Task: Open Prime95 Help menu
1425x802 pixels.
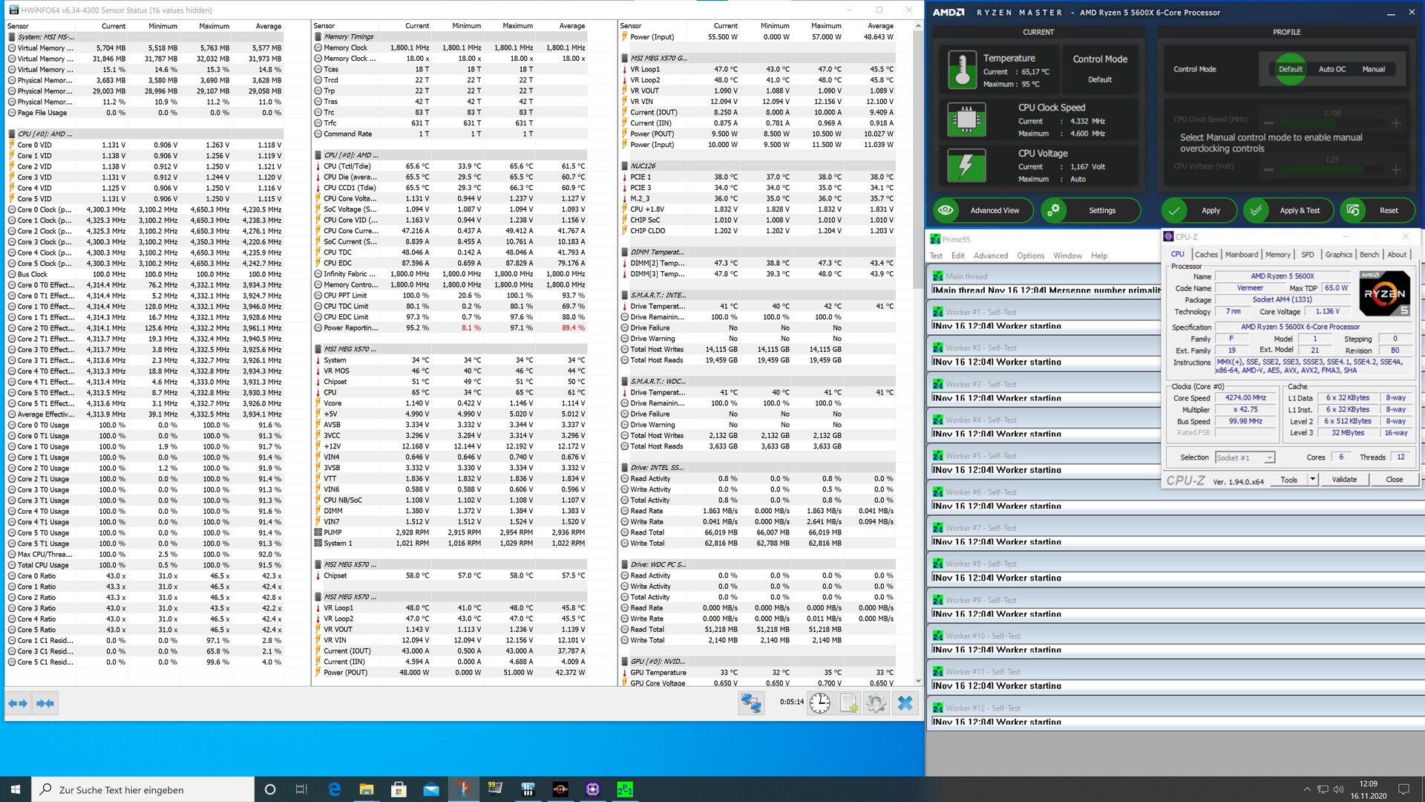Action: 1099,255
